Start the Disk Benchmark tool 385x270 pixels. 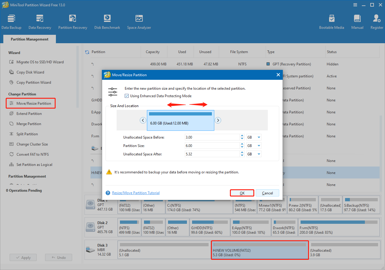pos(107,21)
